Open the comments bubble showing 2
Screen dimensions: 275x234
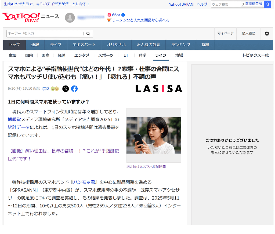click(46, 89)
